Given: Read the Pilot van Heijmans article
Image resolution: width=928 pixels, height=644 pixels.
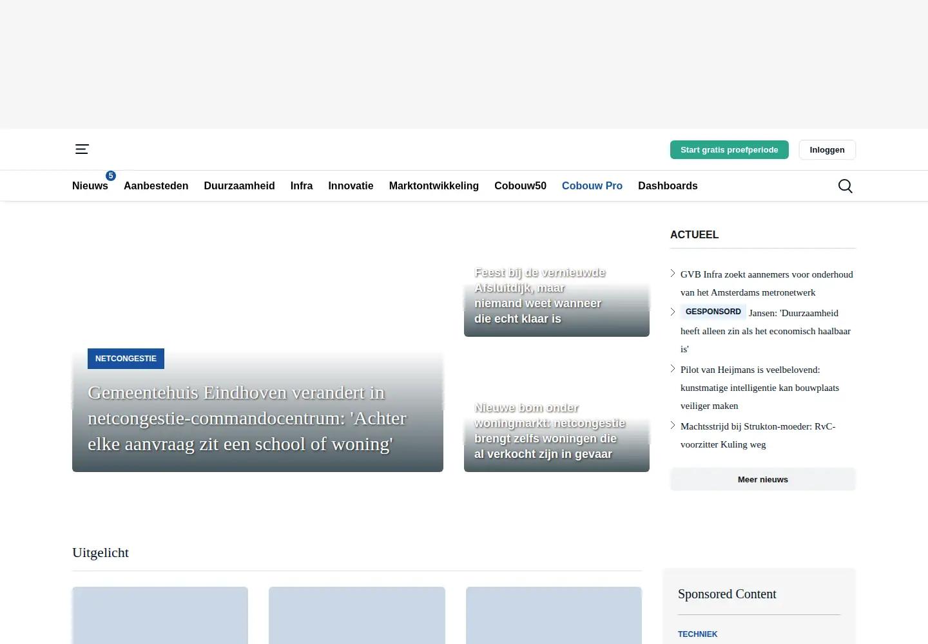Looking at the screenshot, I should pos(760,388).
